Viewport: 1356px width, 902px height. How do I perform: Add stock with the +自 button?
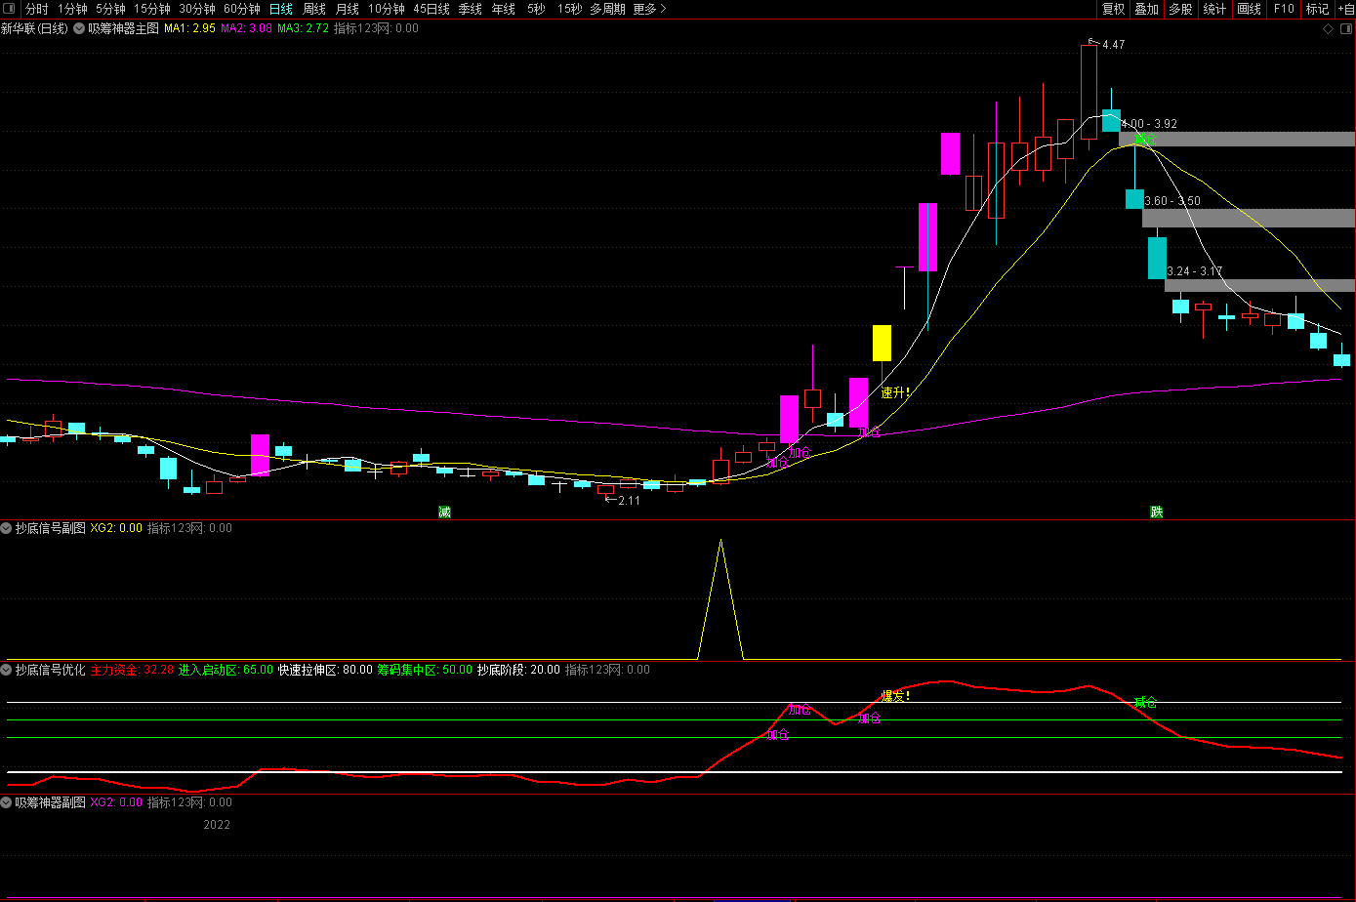pos(1345,9)
